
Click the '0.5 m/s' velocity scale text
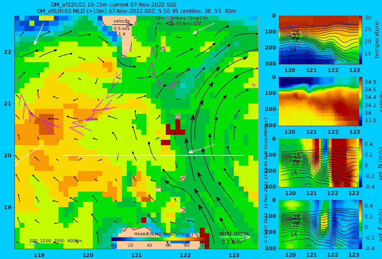click(x=122, y=29)
